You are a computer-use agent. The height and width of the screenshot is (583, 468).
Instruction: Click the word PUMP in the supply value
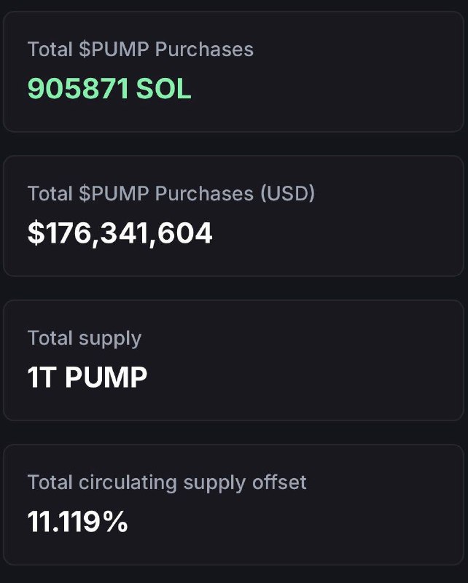[106, 377]
